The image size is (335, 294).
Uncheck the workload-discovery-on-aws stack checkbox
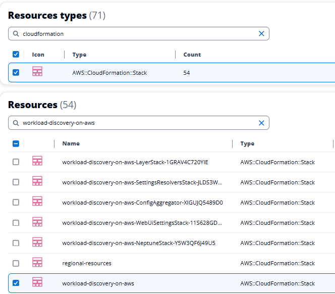point(16,283)
